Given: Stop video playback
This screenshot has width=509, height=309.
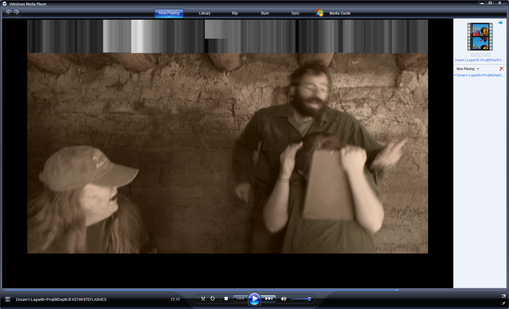Looking at the screenshot, I should pos(226,299).
